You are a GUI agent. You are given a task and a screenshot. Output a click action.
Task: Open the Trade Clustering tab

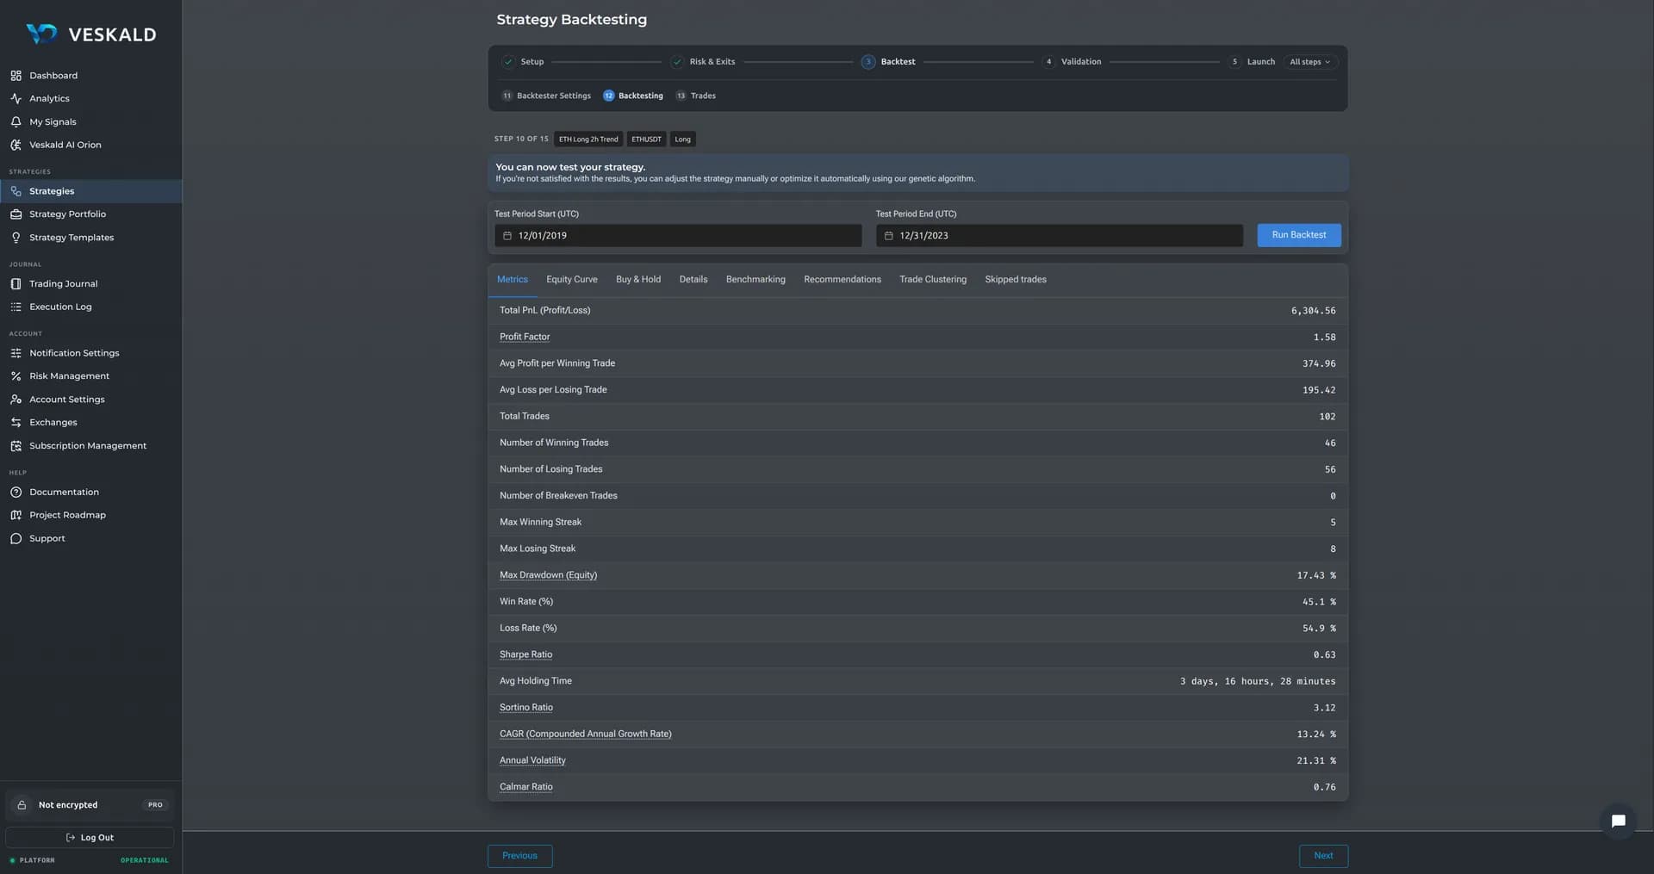(933, 280)
